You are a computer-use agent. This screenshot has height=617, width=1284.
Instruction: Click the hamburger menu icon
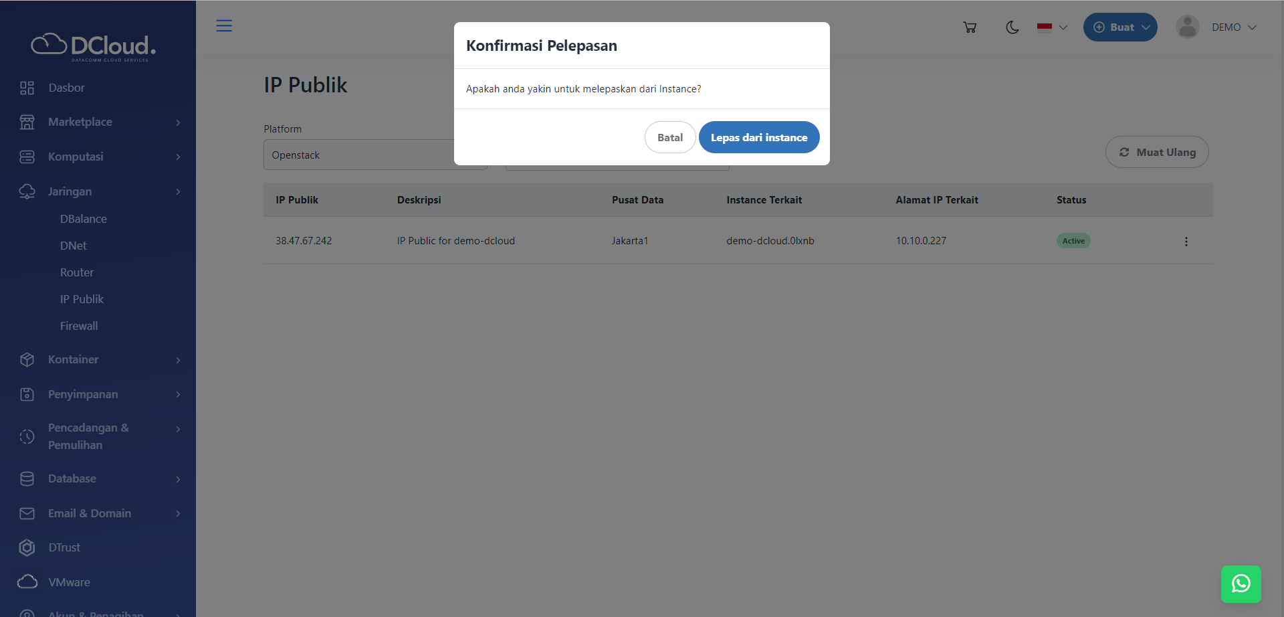(224, 25)
